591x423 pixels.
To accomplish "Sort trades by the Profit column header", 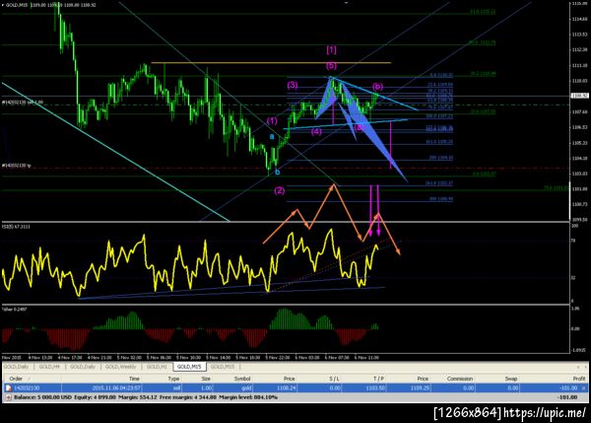I will [x=579, y=379].
